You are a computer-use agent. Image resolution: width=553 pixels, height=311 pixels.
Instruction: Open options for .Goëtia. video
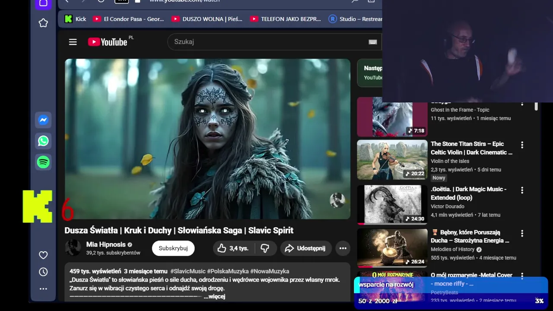click(x=522, y=190)
